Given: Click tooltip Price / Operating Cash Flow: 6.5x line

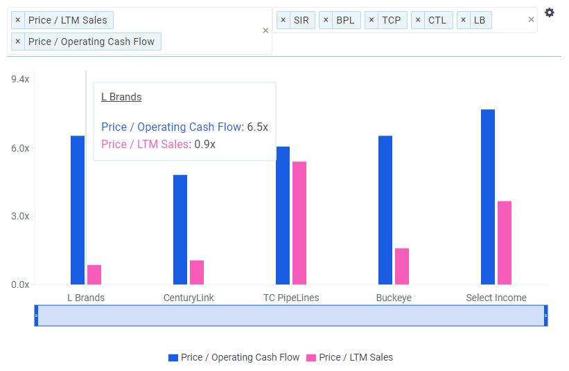Looking at the screenshot, I should [x=185, y=127].
